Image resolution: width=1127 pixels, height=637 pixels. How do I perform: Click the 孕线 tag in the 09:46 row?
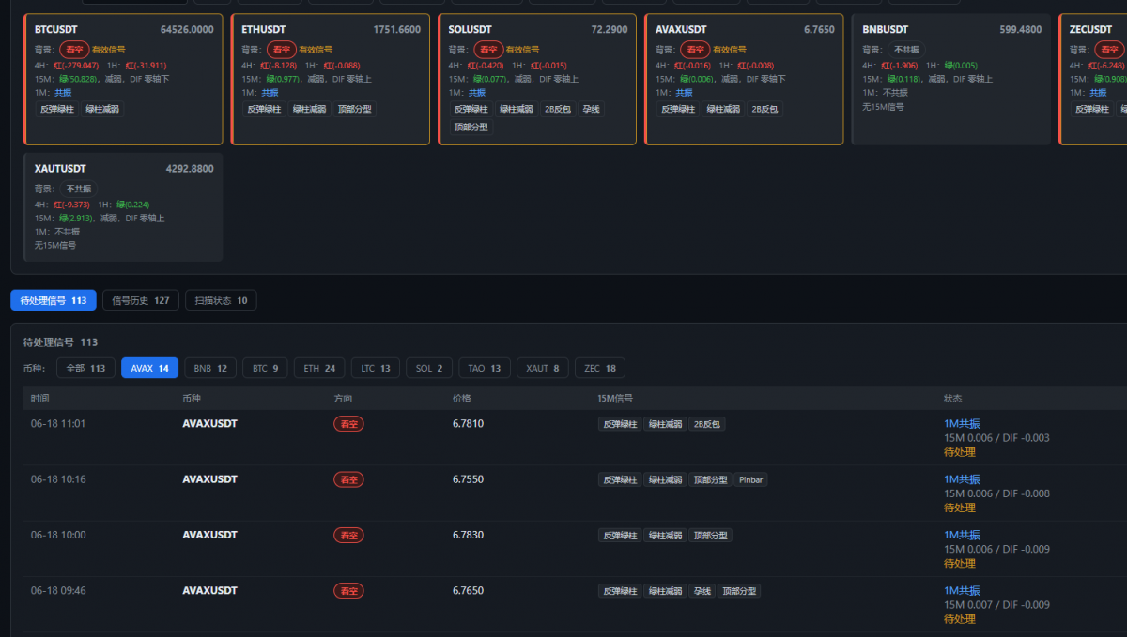click(702, 591)
